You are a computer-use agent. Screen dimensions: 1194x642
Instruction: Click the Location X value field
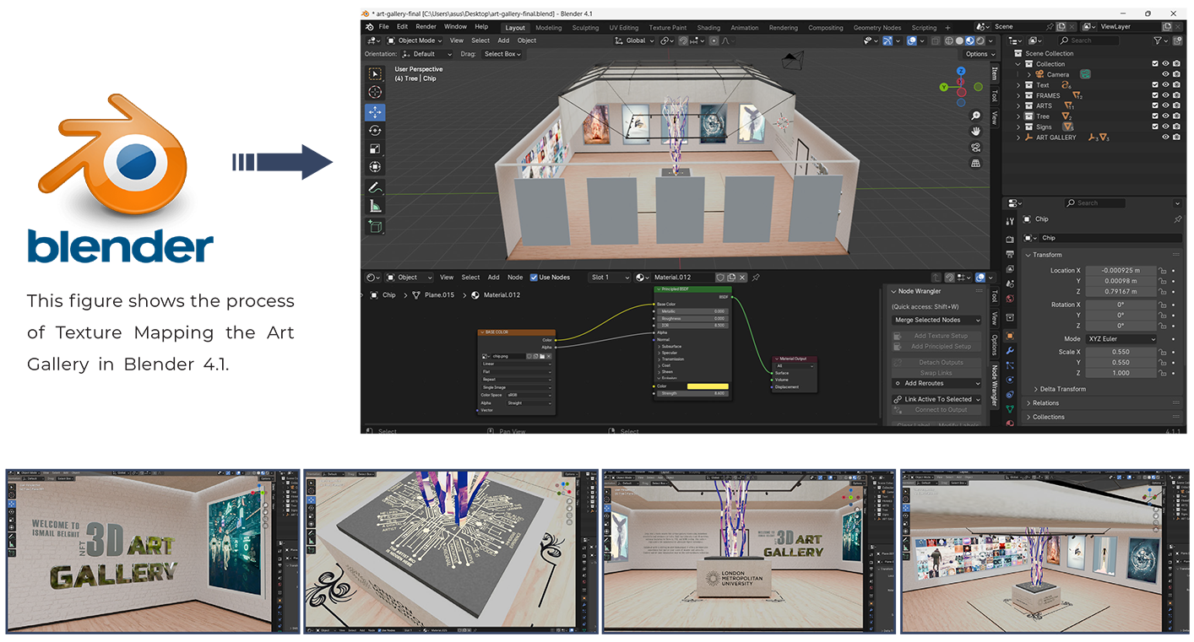(x=1121, y=271)
